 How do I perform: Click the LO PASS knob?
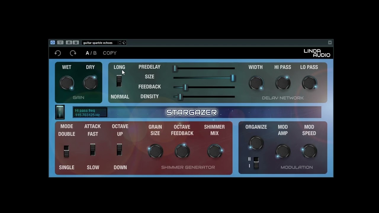tap(309, 83)
